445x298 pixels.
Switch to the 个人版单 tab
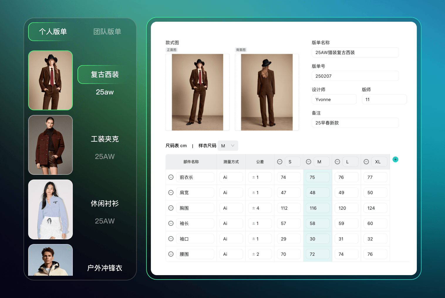tap(53, 31)
